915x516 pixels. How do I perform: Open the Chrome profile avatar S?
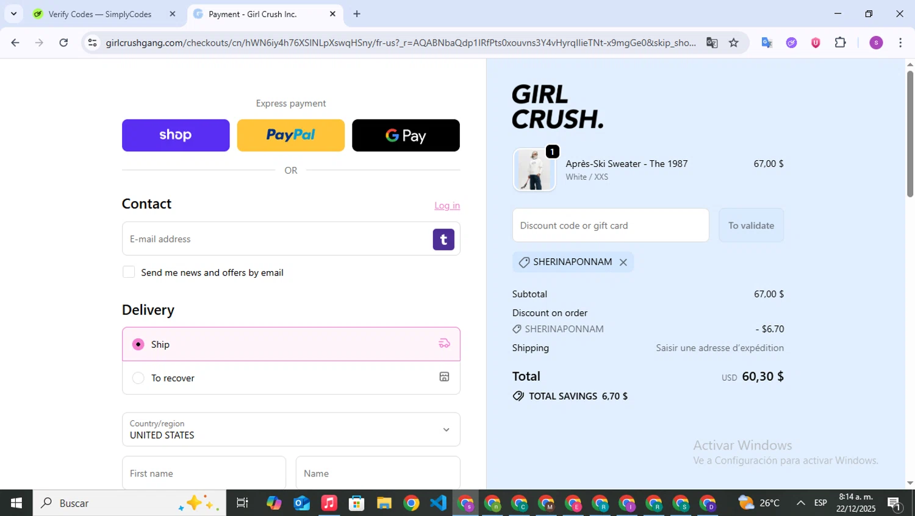pyautogui.click(x=876, y=43)
